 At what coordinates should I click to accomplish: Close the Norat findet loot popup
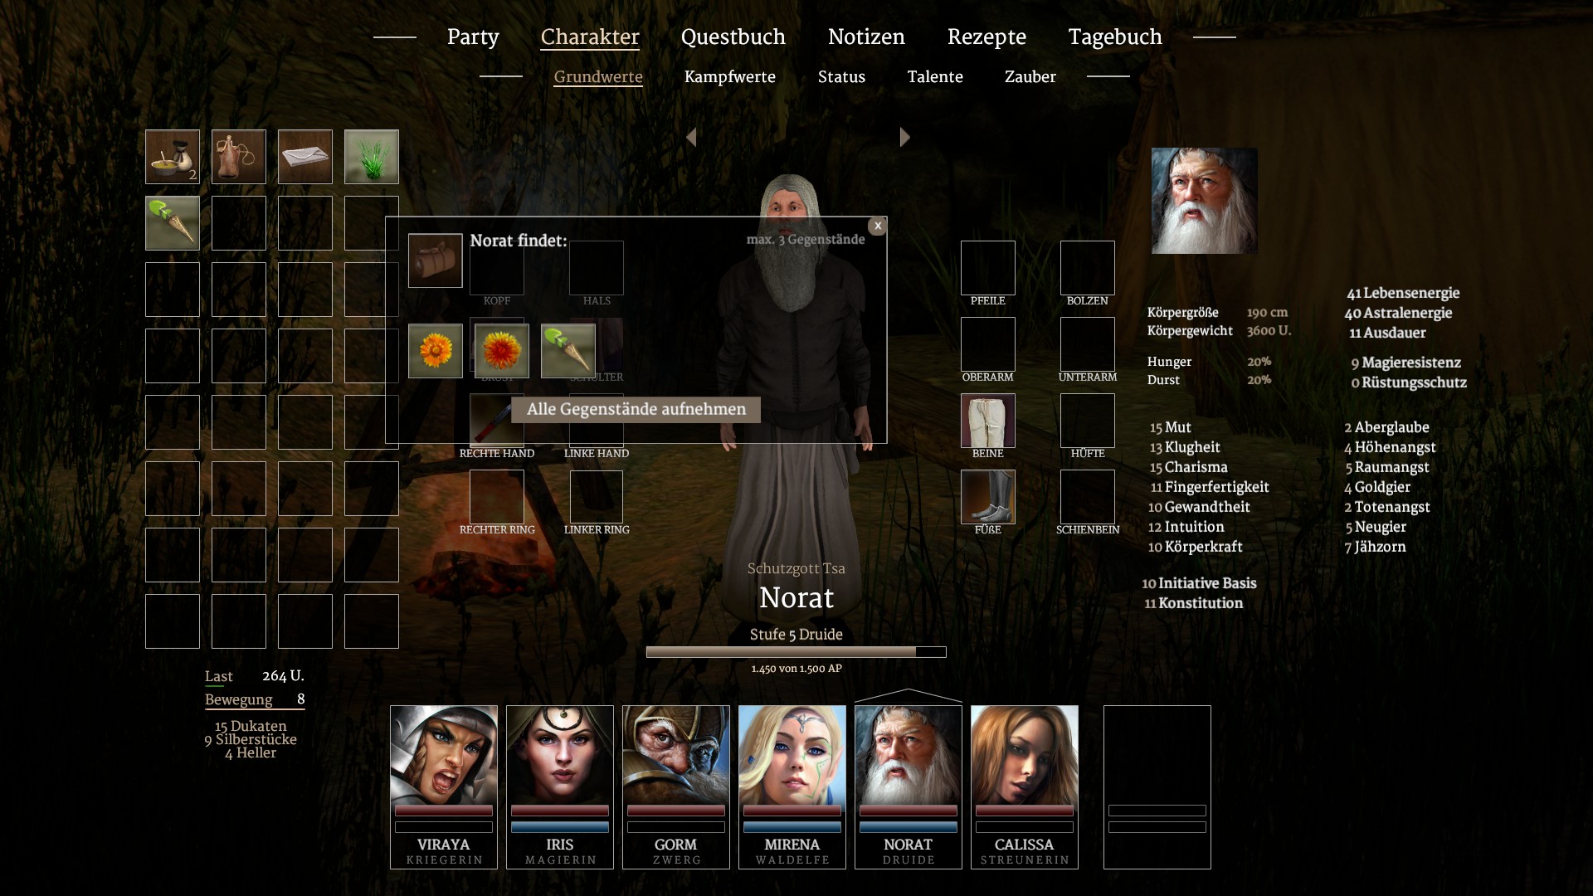(x=877, y=226)
